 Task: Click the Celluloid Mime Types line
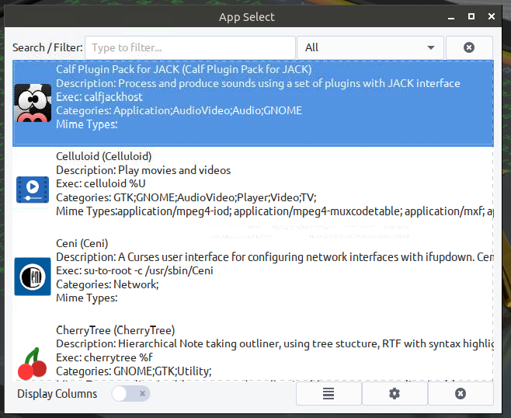tap(275, 211)
